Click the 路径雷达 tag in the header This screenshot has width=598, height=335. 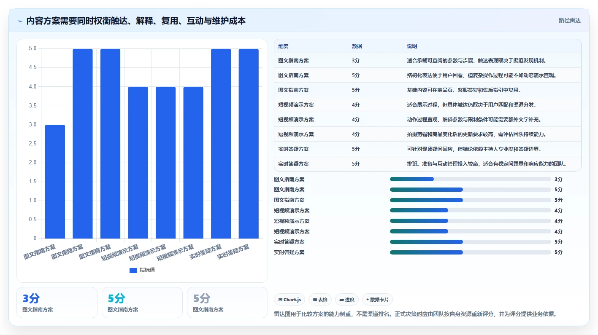[569, 20]
